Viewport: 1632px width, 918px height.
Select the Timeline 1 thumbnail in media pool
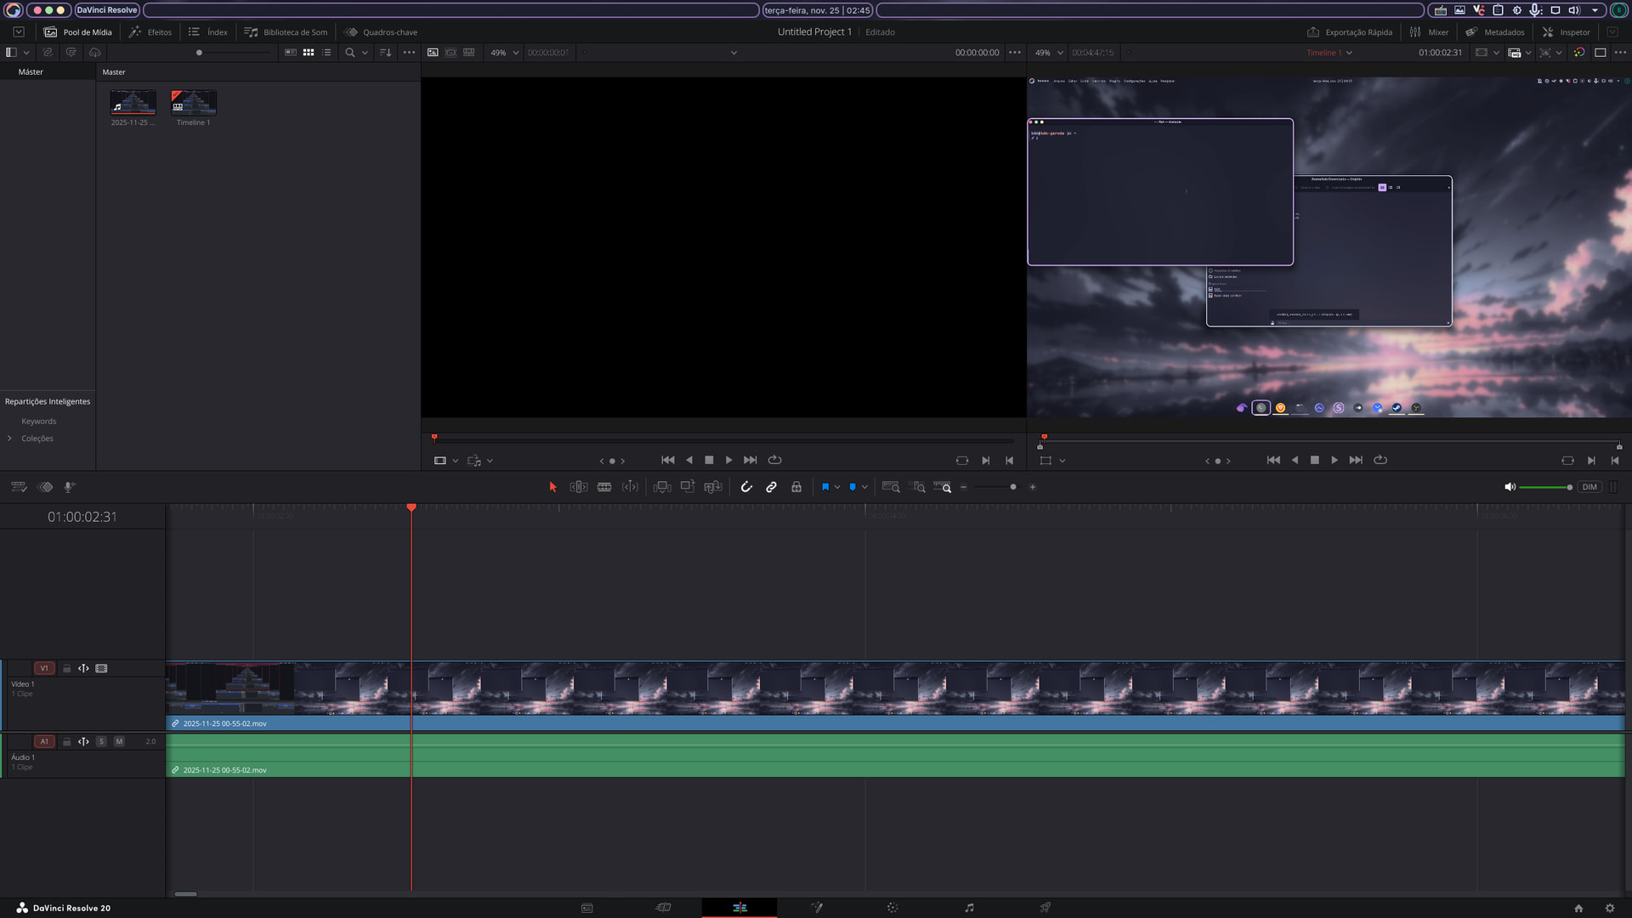193,103
